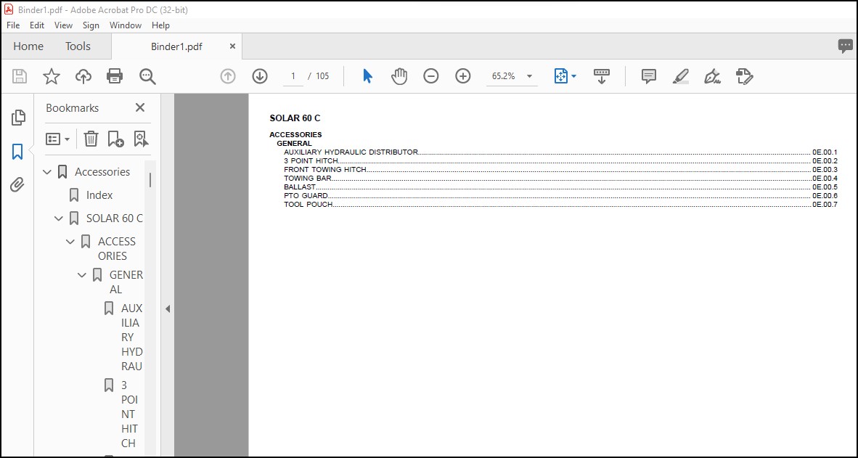The height and width of the screenshot is (458, 858).
Task: Add a sticky note comment
Action: click(648, 76)
